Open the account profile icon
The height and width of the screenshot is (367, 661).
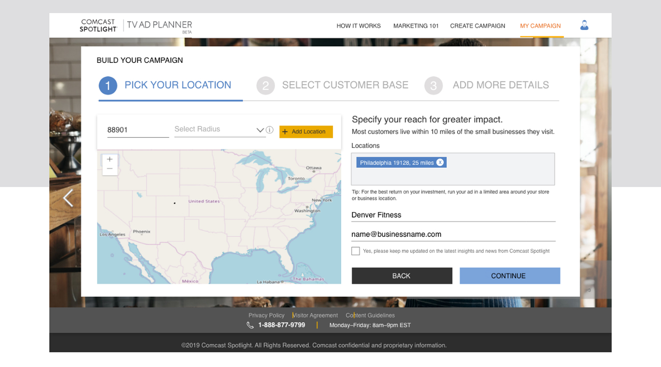(x=584, y=25)
